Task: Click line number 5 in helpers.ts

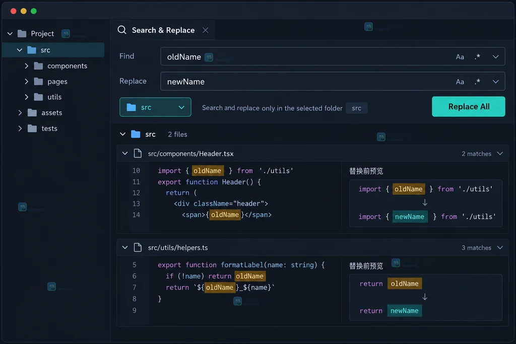Action: [134, 265]
